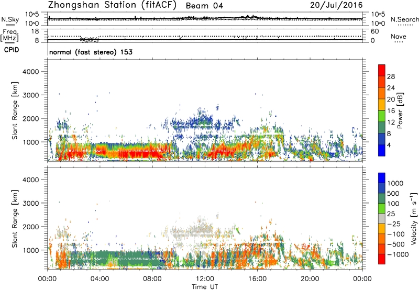The height and width of the screenshot is (290, 419).
Task: Click "Slant Range [km]" label of power panel
Action: pos(15,110)
